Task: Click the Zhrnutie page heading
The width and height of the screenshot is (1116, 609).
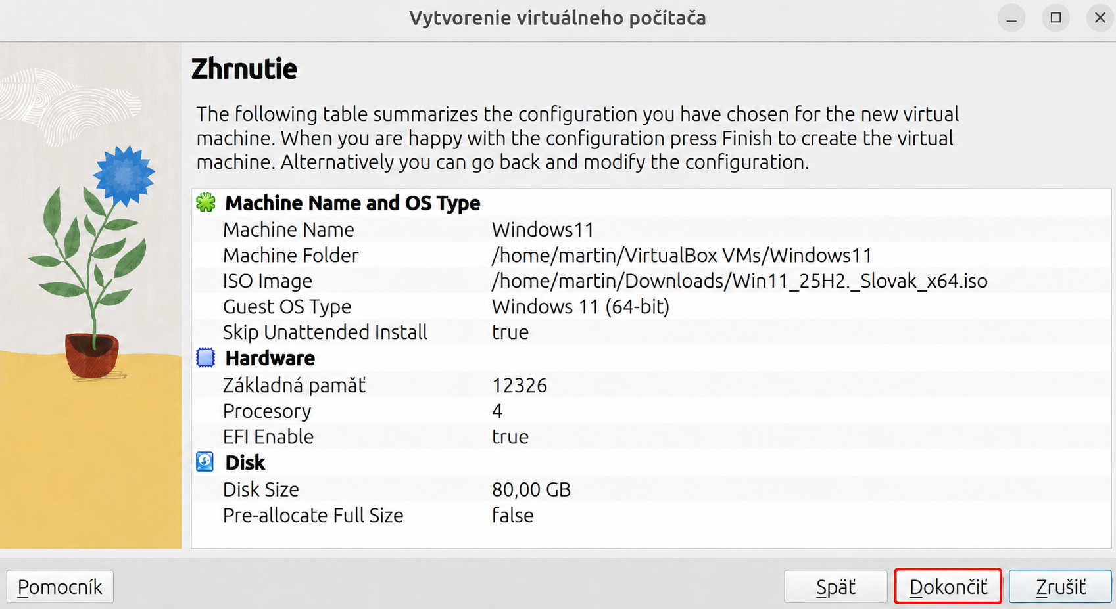Action: pos(244,69)
